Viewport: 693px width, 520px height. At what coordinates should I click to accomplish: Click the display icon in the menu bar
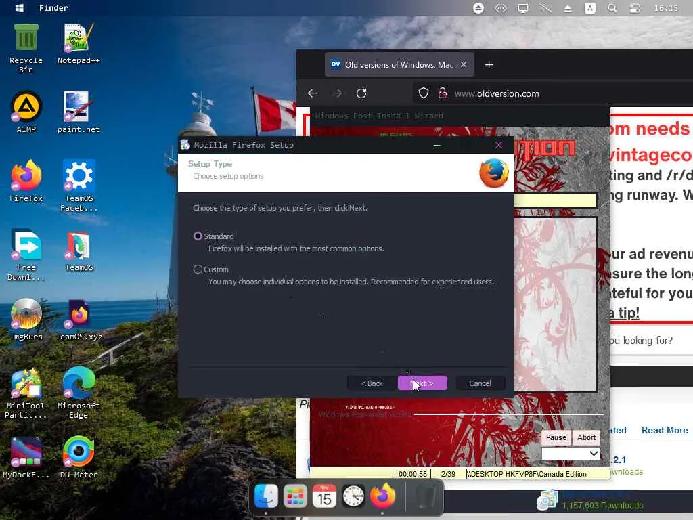(523, 8)
